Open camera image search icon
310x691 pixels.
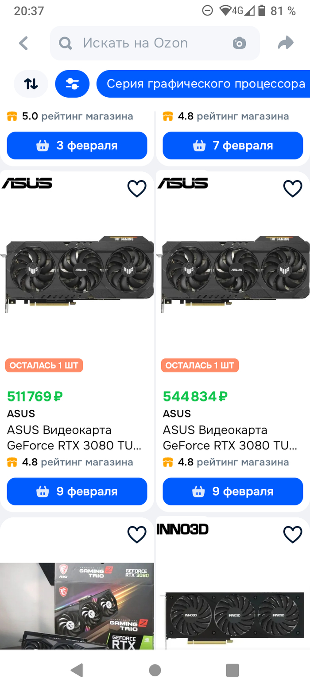pos(239,43)
